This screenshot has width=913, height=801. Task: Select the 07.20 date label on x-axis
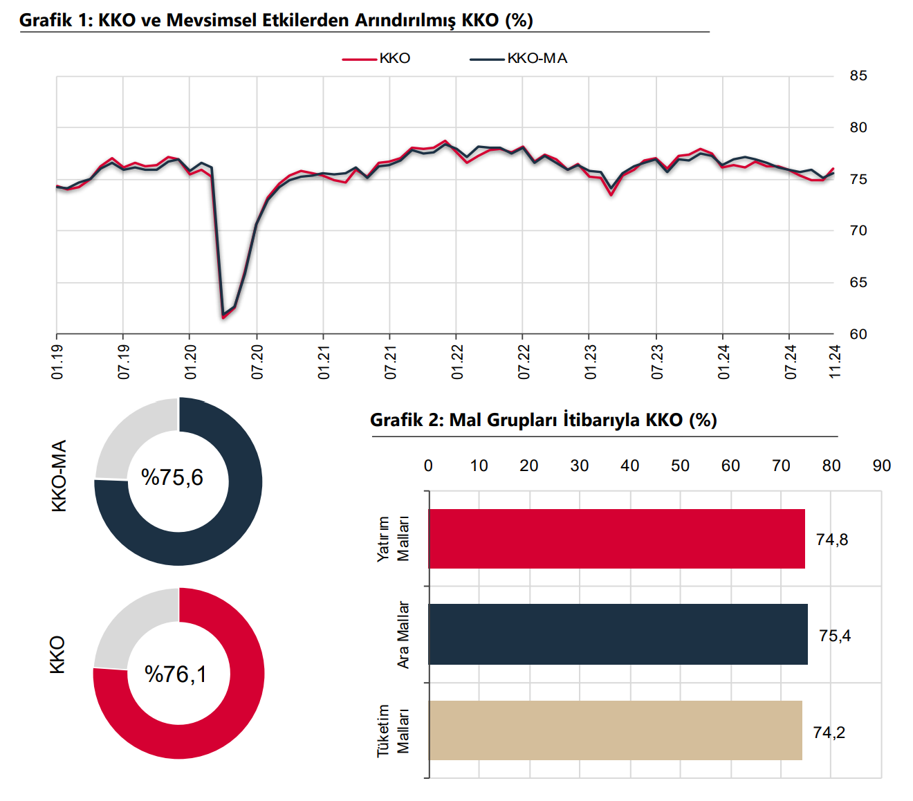257,362
